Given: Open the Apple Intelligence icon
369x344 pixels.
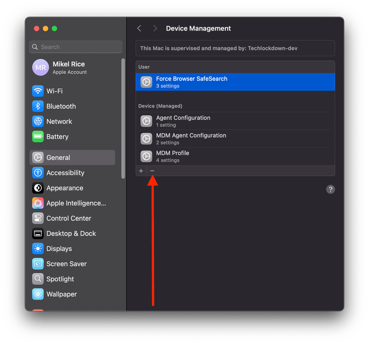Looking at the screenshot, I should pos(38,203).
